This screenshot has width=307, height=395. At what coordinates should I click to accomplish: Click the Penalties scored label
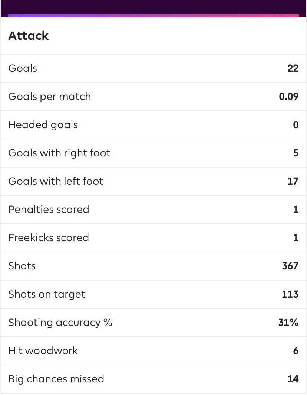49,210
